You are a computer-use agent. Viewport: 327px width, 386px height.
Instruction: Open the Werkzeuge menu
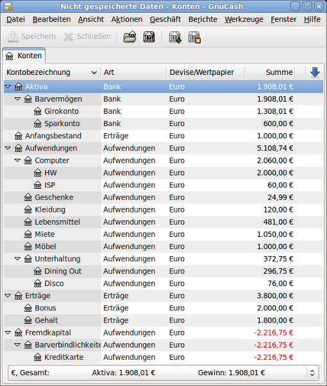click(244, 19)
